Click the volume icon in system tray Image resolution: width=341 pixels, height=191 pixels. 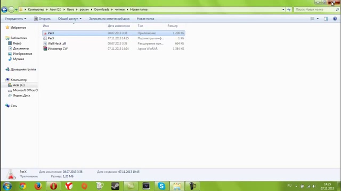click(x=314, y=186)
